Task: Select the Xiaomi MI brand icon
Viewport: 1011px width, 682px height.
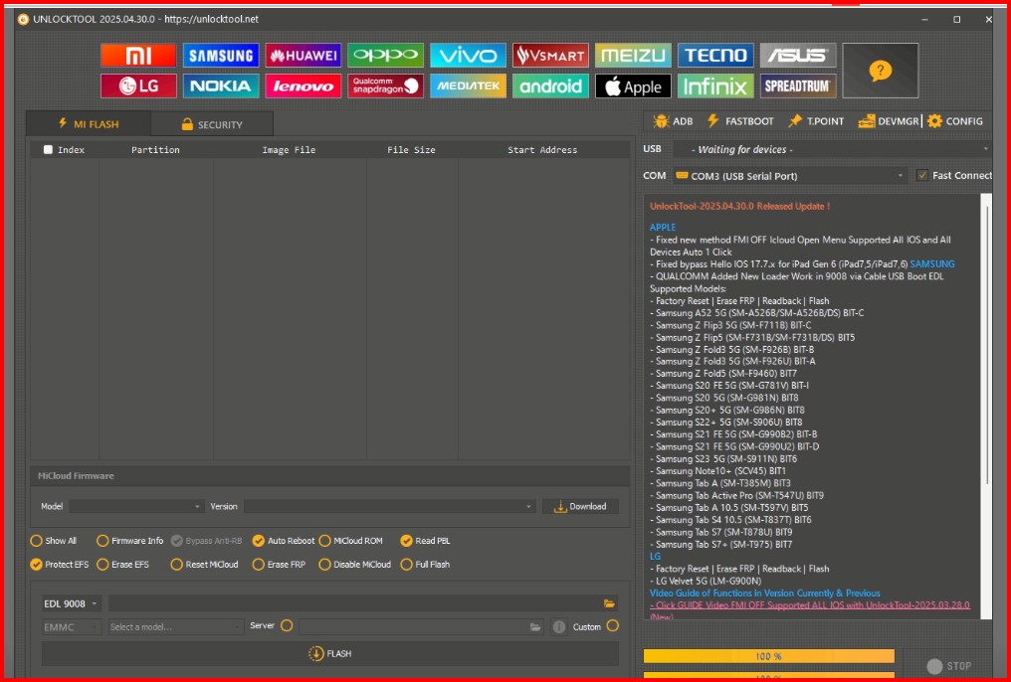Action: (x=138, y=56)
